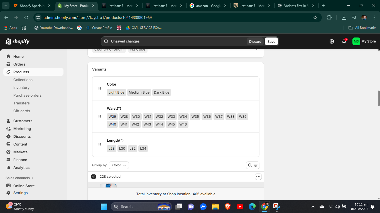Screen dimensions: 380x213
Task: Grab the Length option drag handle
Action: pos(100,145)
